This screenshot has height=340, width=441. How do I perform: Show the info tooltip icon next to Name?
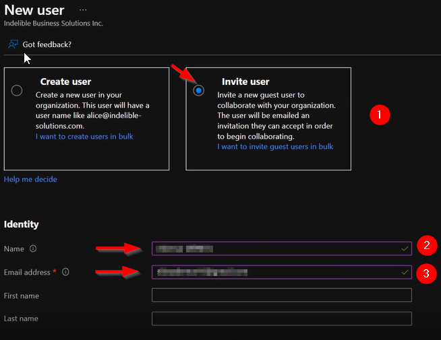(33, 248)
